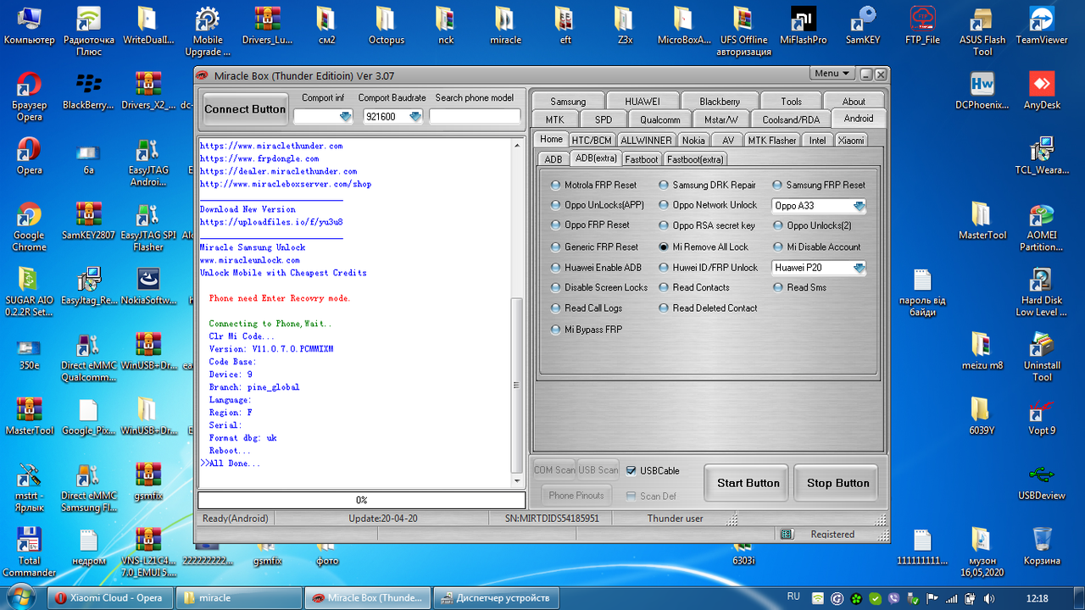1085x610 pixels.
Task: Open the MiFlashPro desktop icon
Action: tap(803, 25)
